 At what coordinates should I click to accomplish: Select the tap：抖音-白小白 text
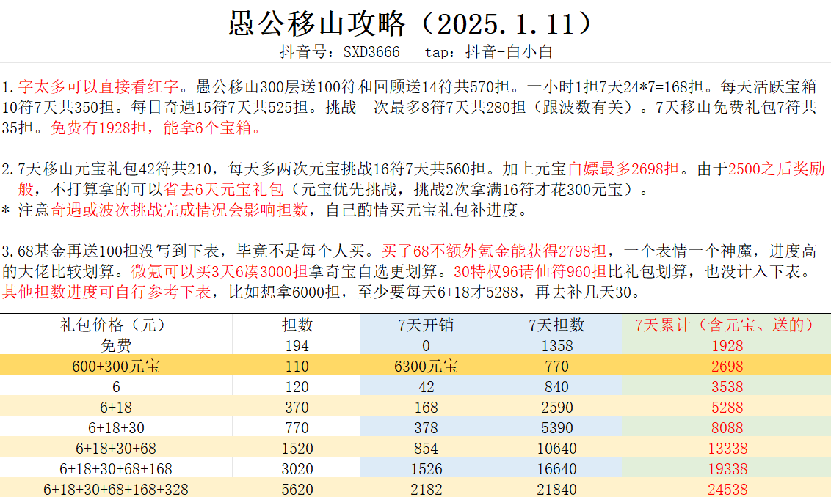click(489, 52)
